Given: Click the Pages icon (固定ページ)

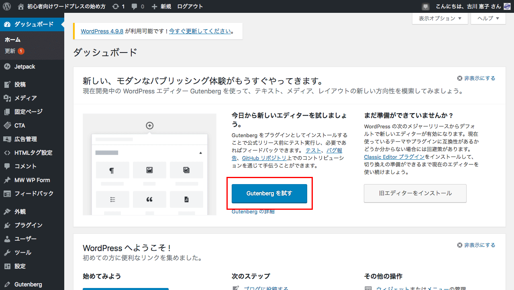Looking at the screenshot, I should [x=7, y=112].
